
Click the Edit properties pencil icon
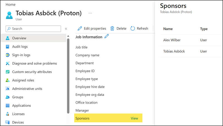[x=80, y=28]
